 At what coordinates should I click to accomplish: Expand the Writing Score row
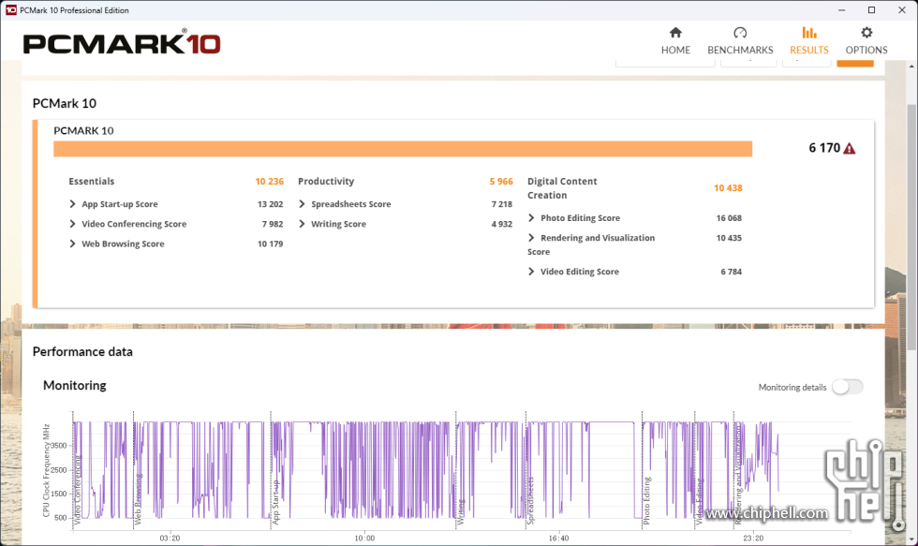point(303,224)
